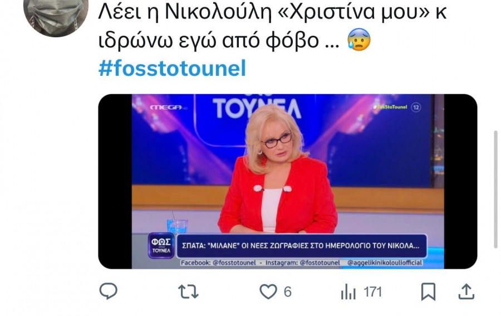Click the ΦΩΣ ΣΤΟ ΤΟΥΝΕΛ show logo
This screenshot has width=501, height=316.
tap(161, 246)
